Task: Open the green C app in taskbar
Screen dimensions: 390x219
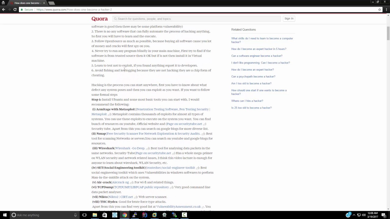Action: (x=184, y=215)
